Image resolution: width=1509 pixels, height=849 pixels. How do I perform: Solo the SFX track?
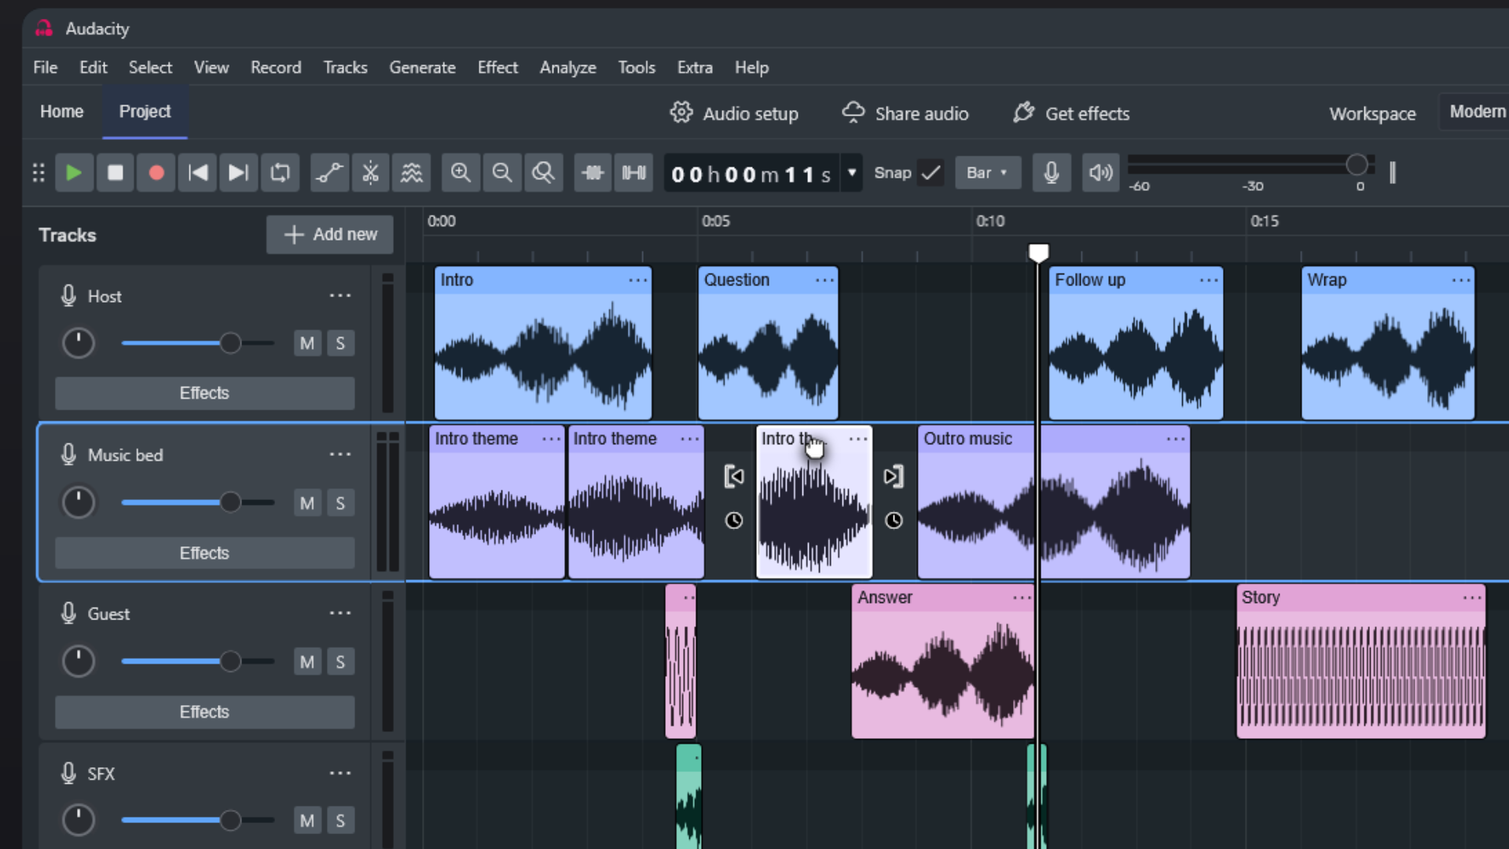[340, 821]
